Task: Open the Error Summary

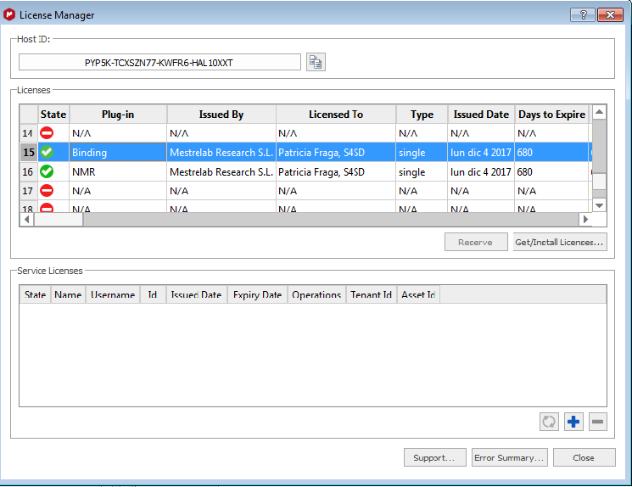Action: click(x=509, y=457)
